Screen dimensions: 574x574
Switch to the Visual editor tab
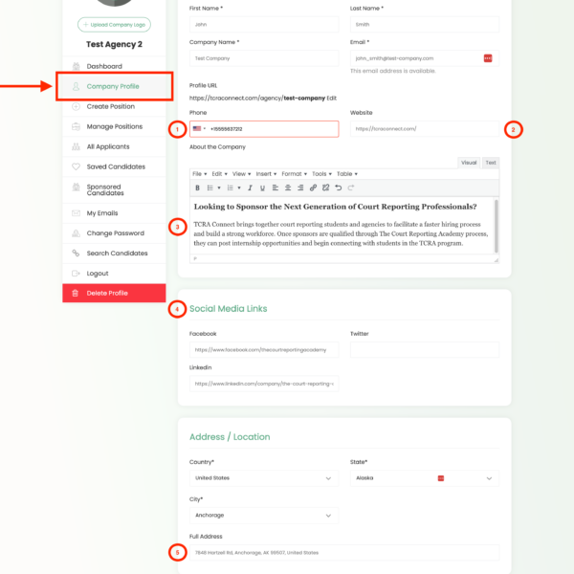469,163
